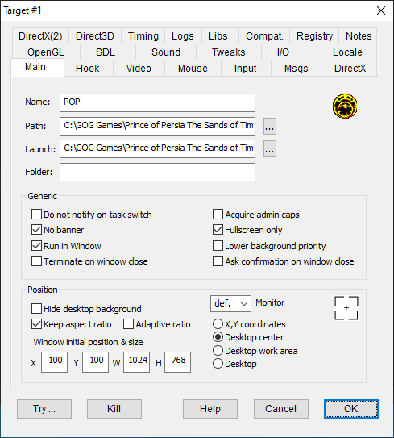This screenshot has width=394, height=438.
Task: Open the Notes tab
Action: (359, 36)
